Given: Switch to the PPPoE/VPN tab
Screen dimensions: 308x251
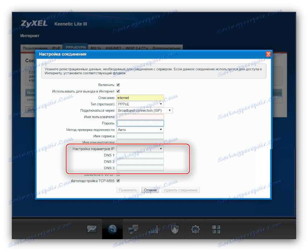Looking at the screenshot, I should coord(76,48).
